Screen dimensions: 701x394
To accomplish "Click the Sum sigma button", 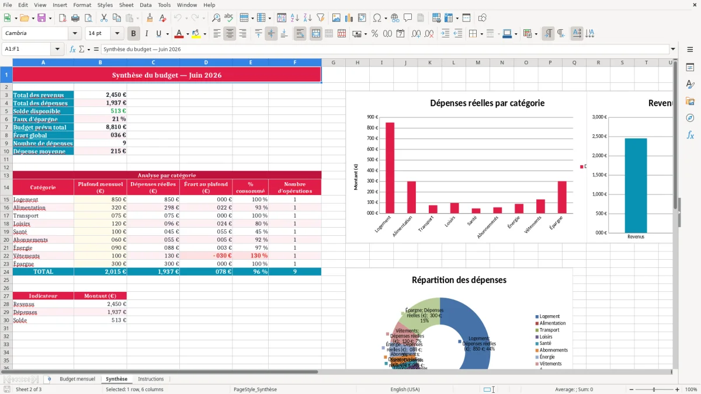I will 82,49.
